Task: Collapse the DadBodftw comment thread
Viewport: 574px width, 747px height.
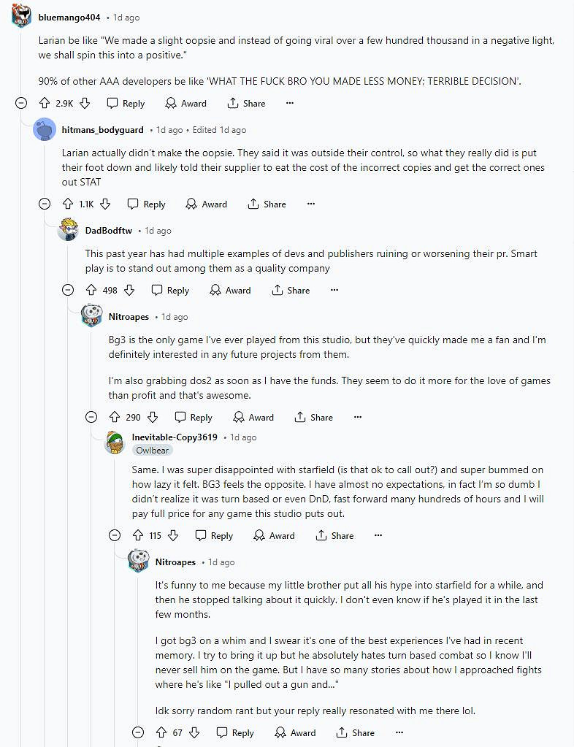Action: click(68, 290)
